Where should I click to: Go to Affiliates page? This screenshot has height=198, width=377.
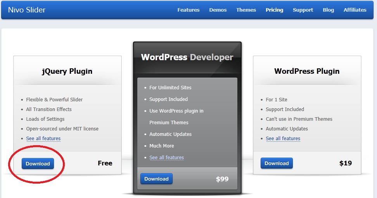[355, 10]
